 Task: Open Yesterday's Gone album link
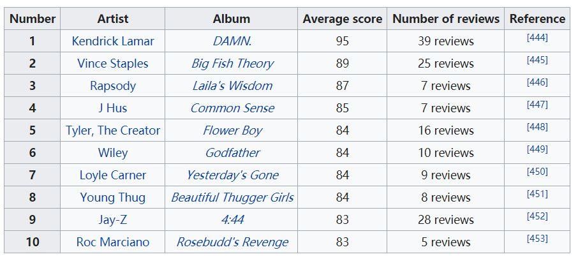coord(232,175)
